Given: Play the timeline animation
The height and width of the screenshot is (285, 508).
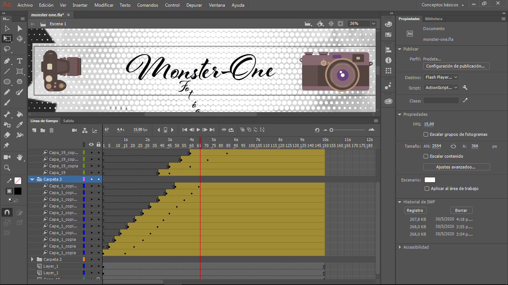Looking at the screenshot, I should click(198, 130).
